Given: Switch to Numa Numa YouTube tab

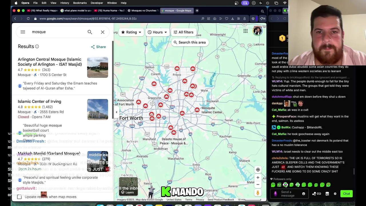Looking at the screenshot, I should [110, 11].
